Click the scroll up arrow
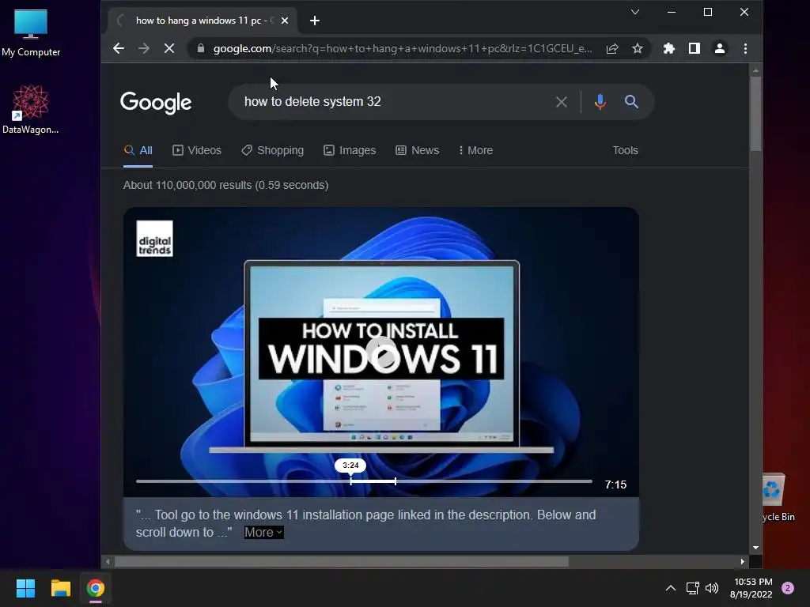Viewport: 810px width, 607px height. pyautogui.click(x=755, y=70)
